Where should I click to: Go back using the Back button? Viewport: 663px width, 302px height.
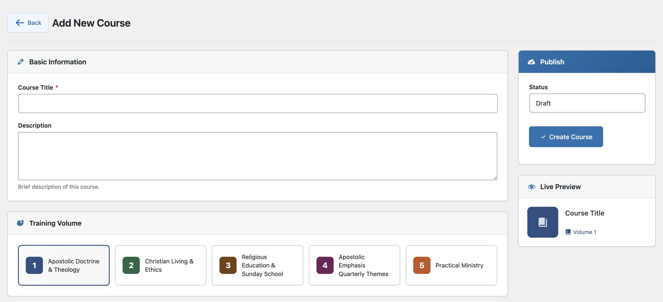28,23
